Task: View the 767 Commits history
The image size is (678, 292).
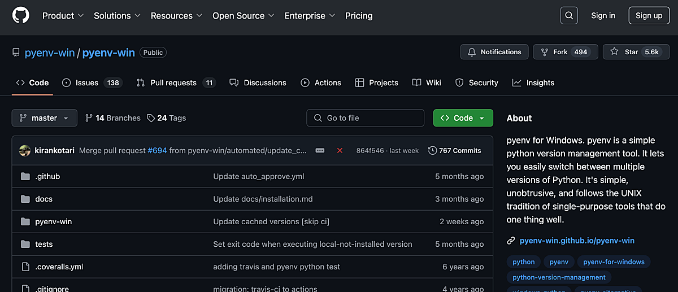Action: pyautogui.click(x=455, y=151)
